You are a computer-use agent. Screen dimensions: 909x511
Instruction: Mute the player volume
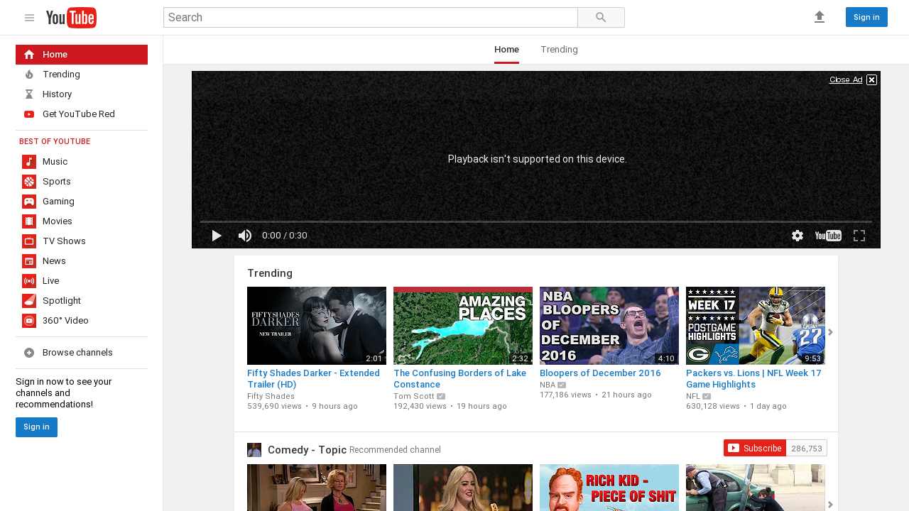[245, 236]
